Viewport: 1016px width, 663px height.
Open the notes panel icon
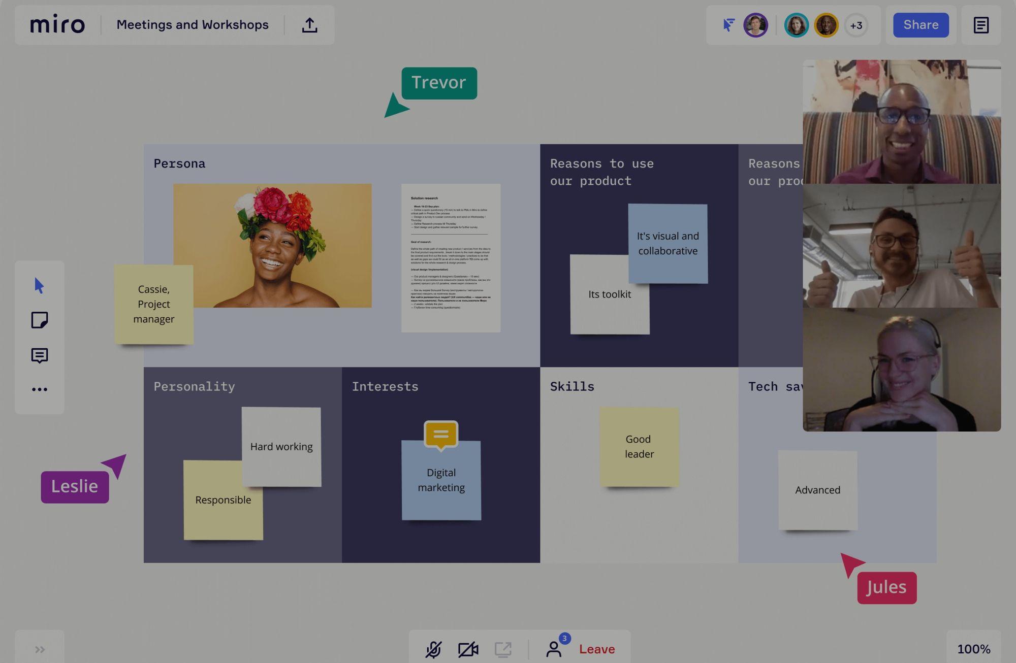tap(981, 25)
